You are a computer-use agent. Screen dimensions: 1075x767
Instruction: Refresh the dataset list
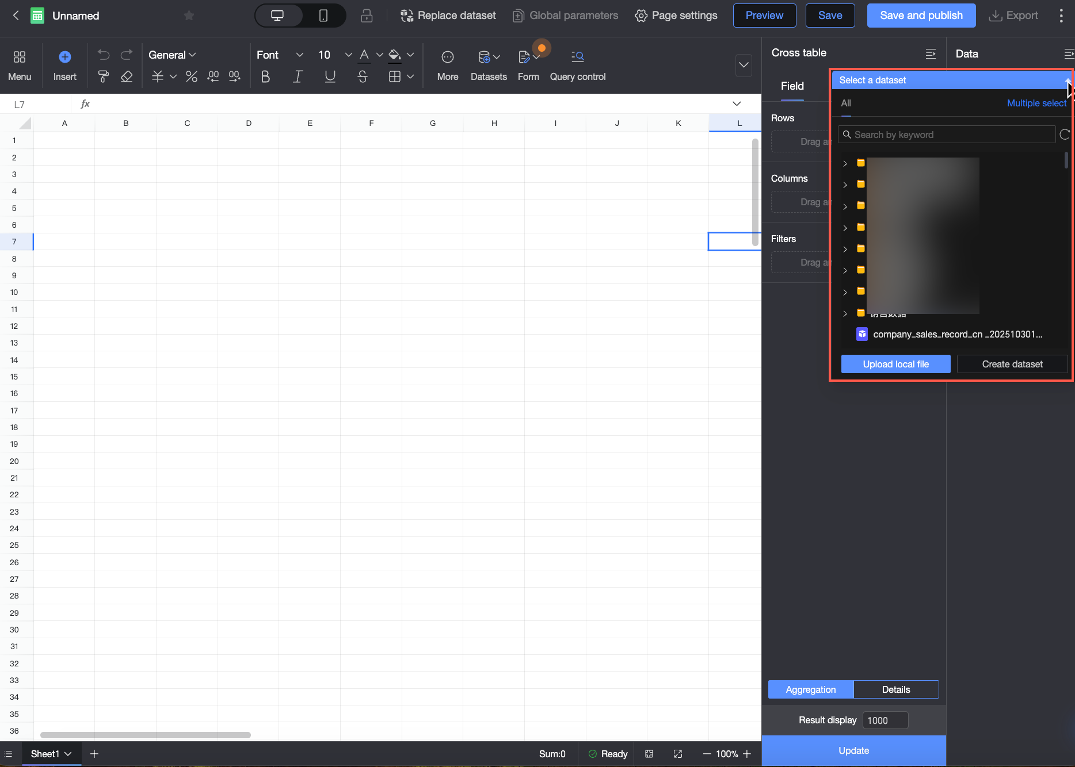(1065, 135)
